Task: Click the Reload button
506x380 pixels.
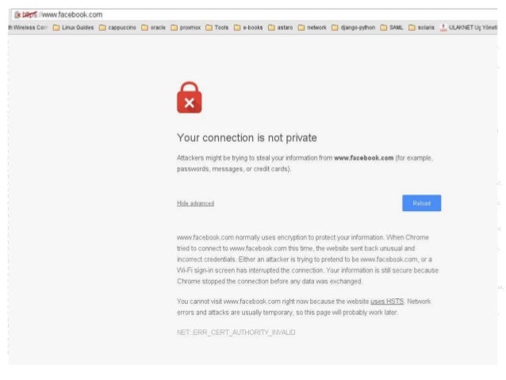Action: (421, 203)
